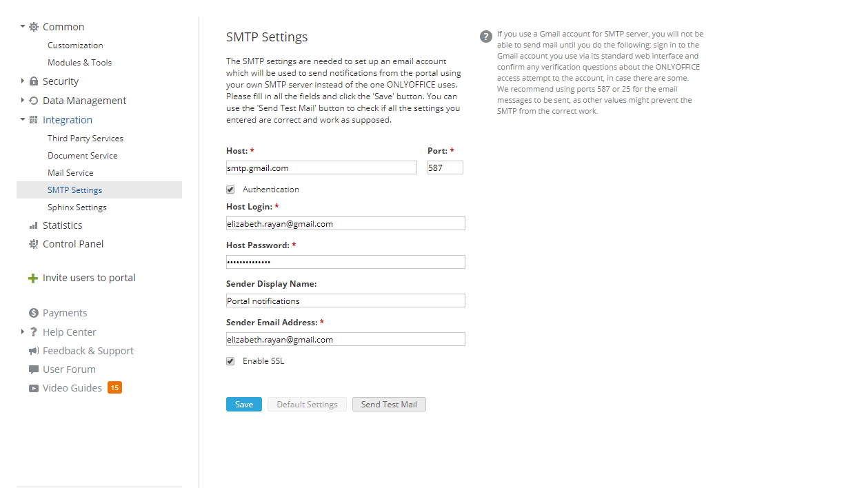Click the orange 15 badge on Video Guides

tap(115, 387)
